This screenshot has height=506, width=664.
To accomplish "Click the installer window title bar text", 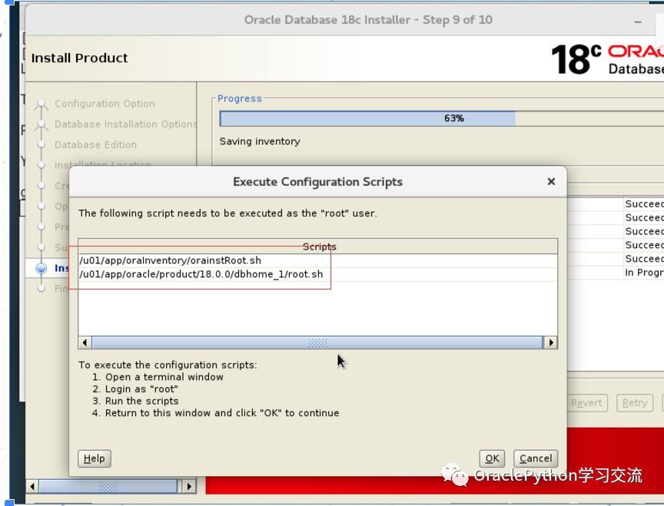I will [x=368, y=20].
